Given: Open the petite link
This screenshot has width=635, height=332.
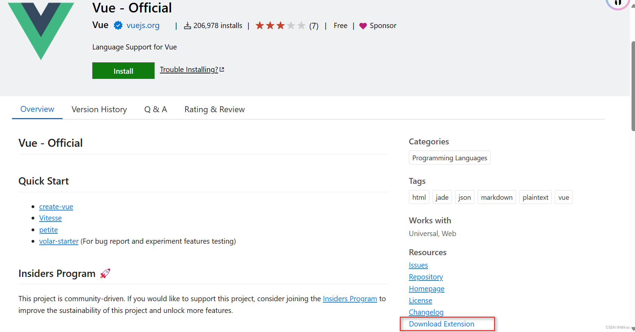Looking at the screenshot, I should pos(49,230).
